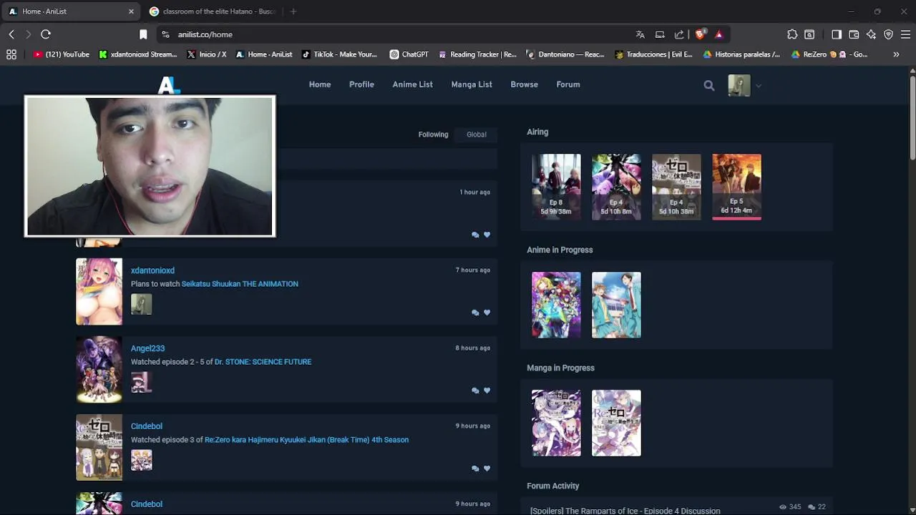The height and width of the screenshot is (515, 916).
Task: Open the translate page icon
Action: pyautogui.click(x=640, y=34)
